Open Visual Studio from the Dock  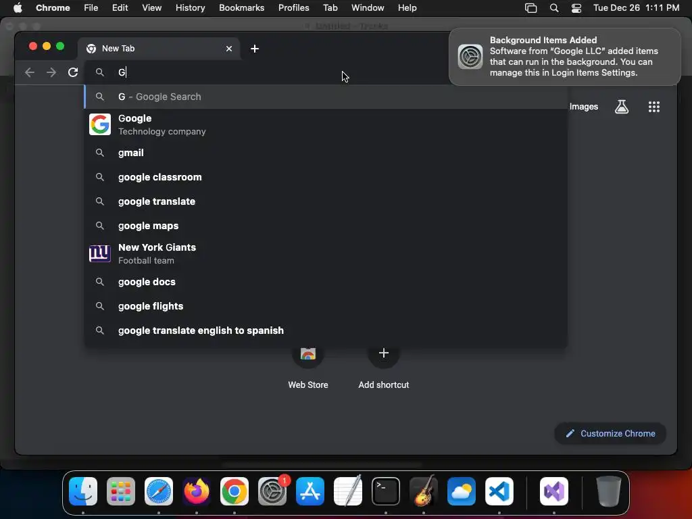[554, 491]
